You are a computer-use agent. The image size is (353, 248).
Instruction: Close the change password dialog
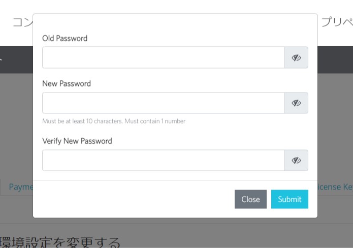click(x=250, y=199)
